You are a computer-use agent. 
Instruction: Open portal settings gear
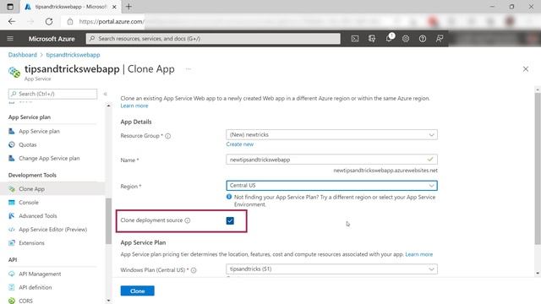point(406,39)
